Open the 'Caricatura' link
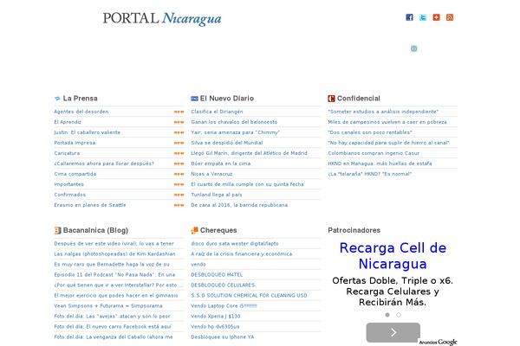This screenshot has width=520, height=346. point(67,153)
